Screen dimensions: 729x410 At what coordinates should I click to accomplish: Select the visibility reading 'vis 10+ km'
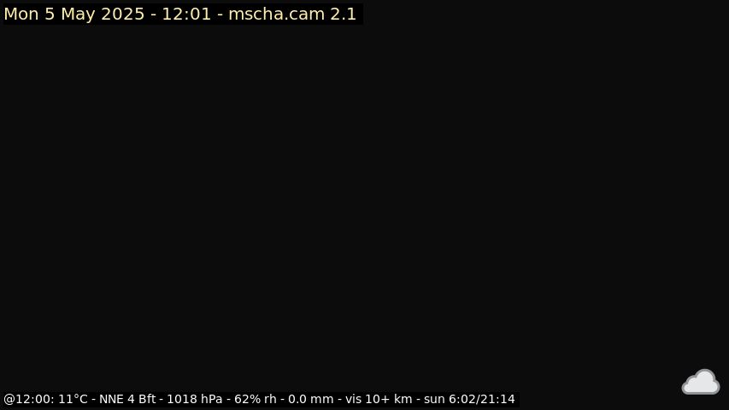click(379, 399)
